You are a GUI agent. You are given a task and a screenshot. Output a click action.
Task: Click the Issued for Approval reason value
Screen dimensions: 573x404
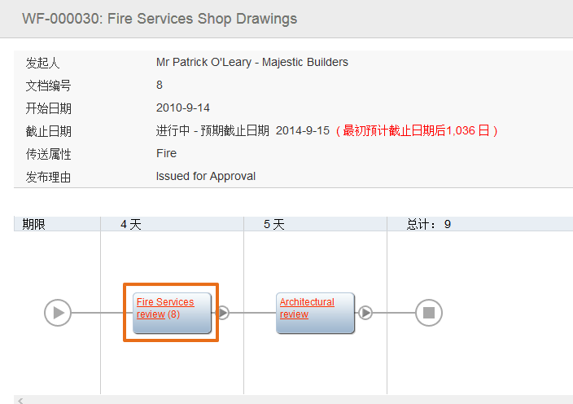coord(206,176)
